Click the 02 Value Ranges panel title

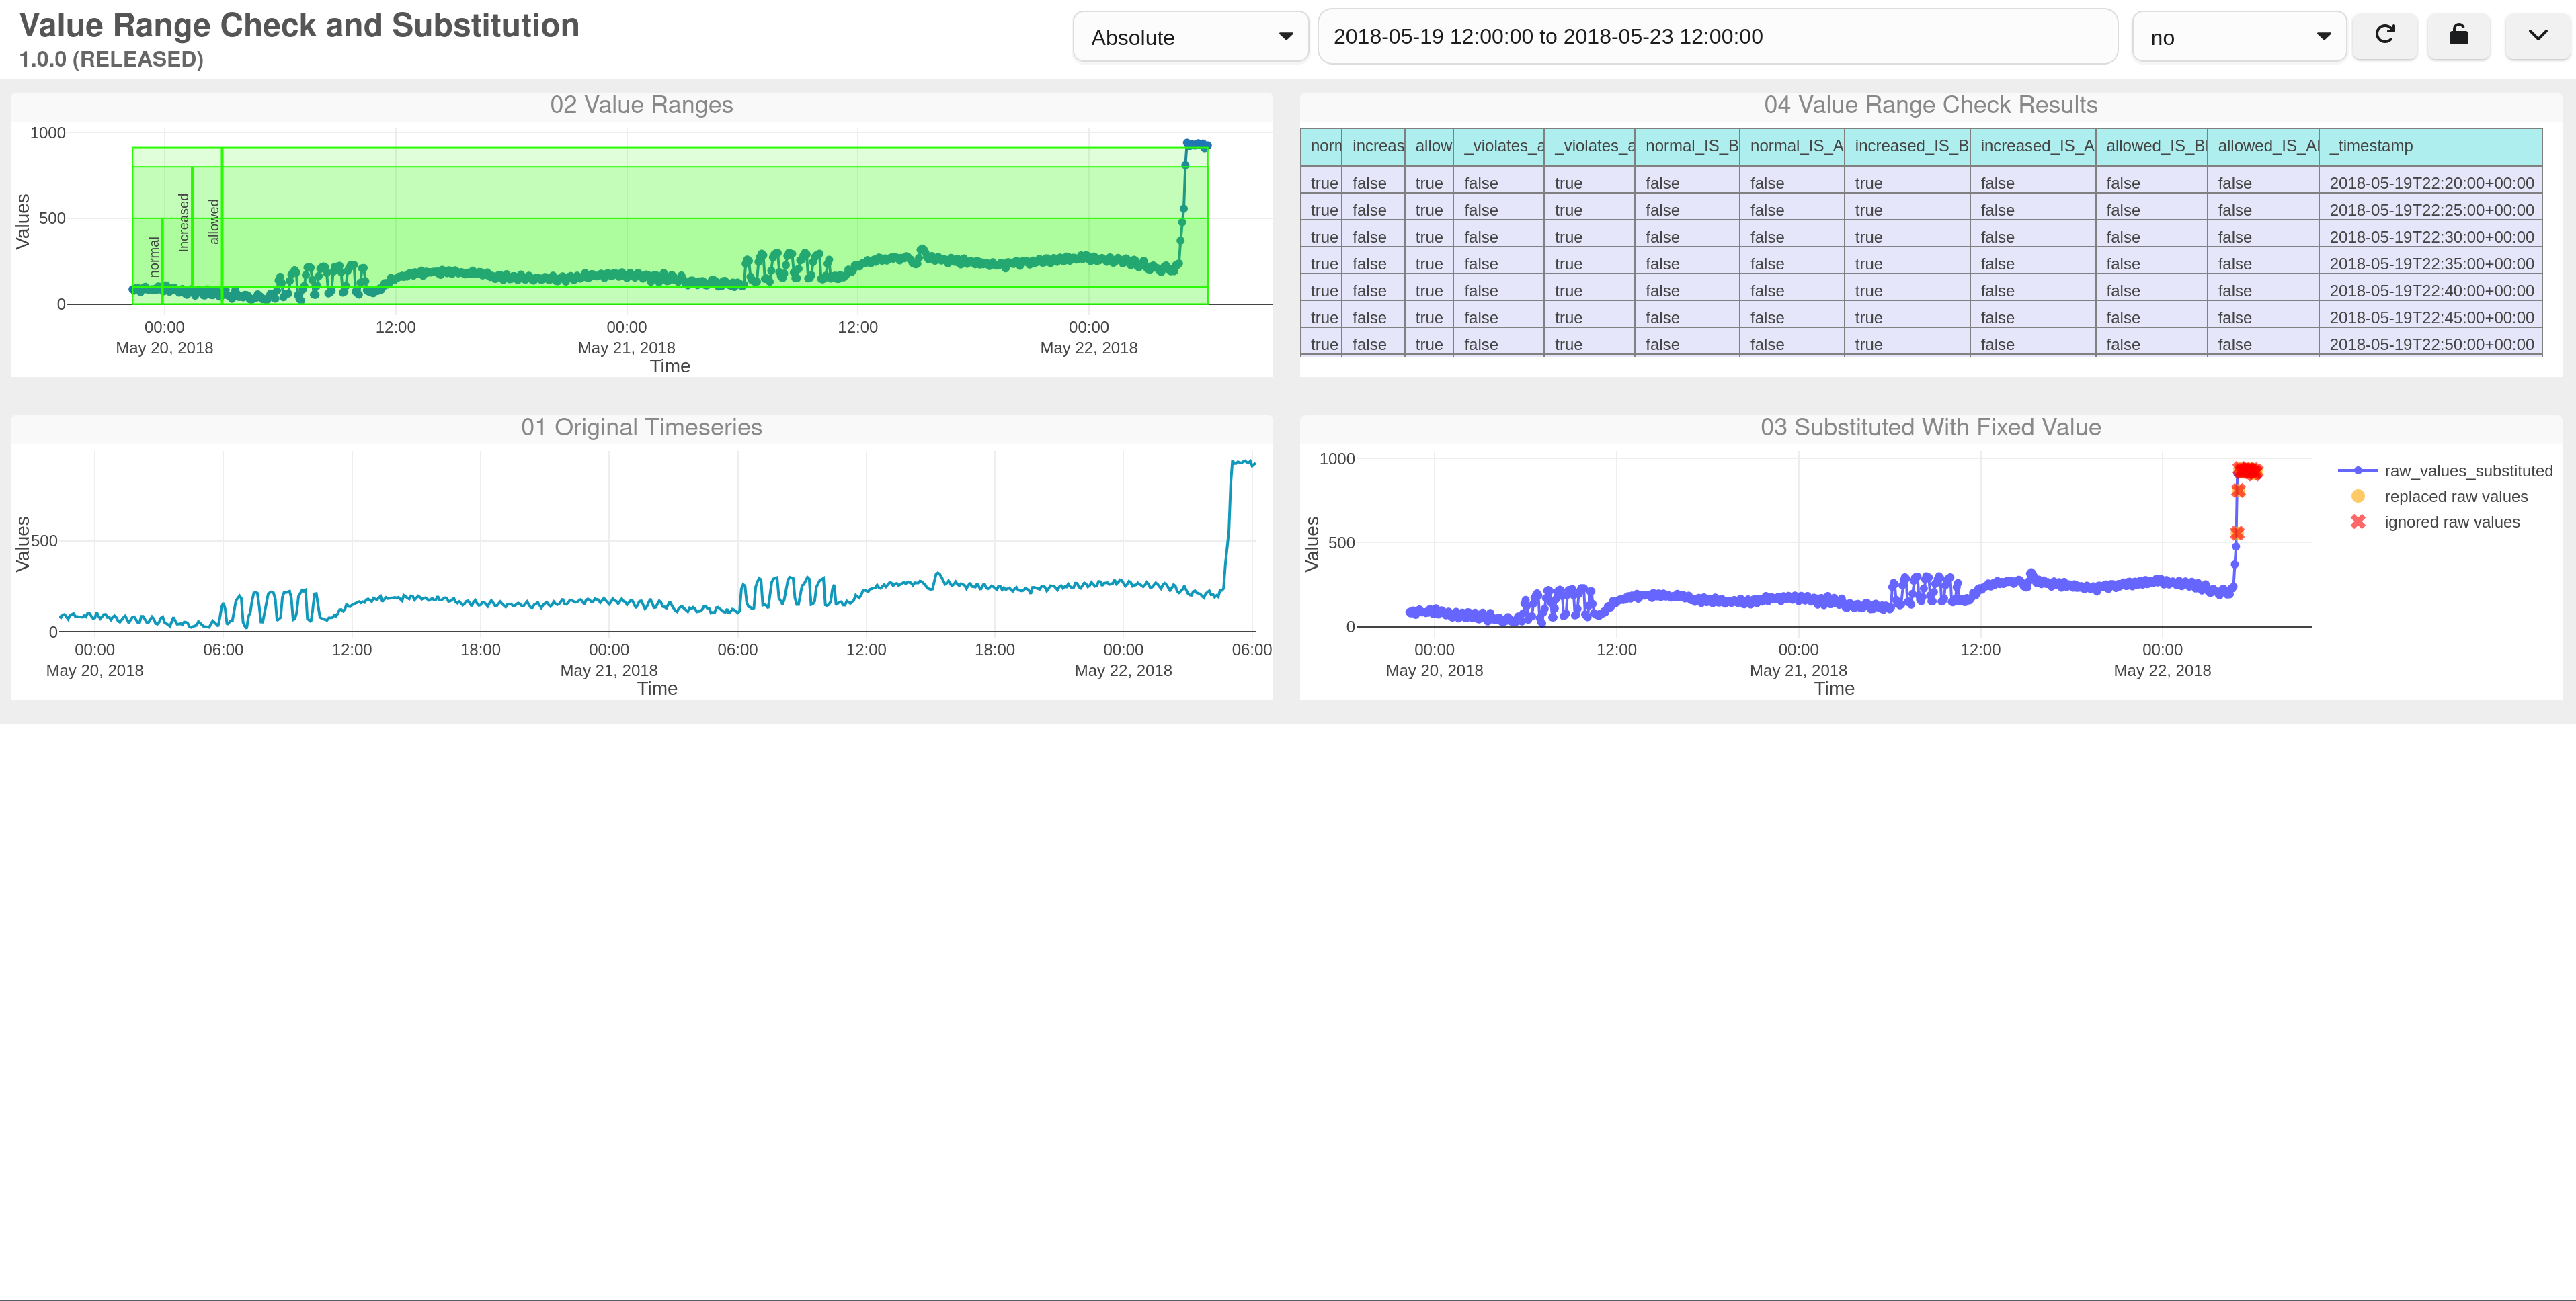(x=641, y=105)
